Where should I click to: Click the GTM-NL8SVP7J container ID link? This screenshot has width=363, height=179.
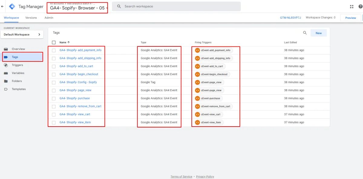click(290, 18)
